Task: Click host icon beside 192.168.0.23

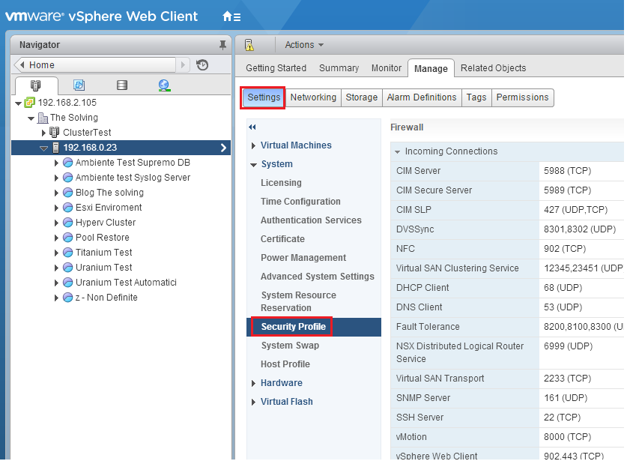Action: [x=56, y=148]
